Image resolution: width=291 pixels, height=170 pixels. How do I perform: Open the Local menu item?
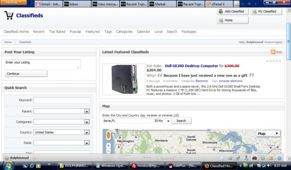coord(158,32)
